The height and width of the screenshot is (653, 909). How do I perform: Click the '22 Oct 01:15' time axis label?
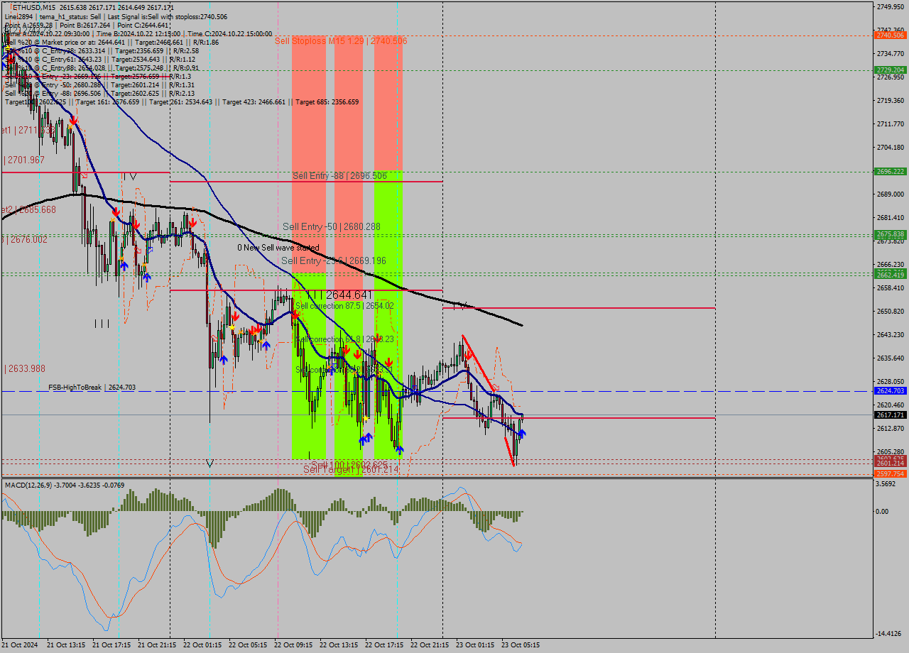pos(202,645)
